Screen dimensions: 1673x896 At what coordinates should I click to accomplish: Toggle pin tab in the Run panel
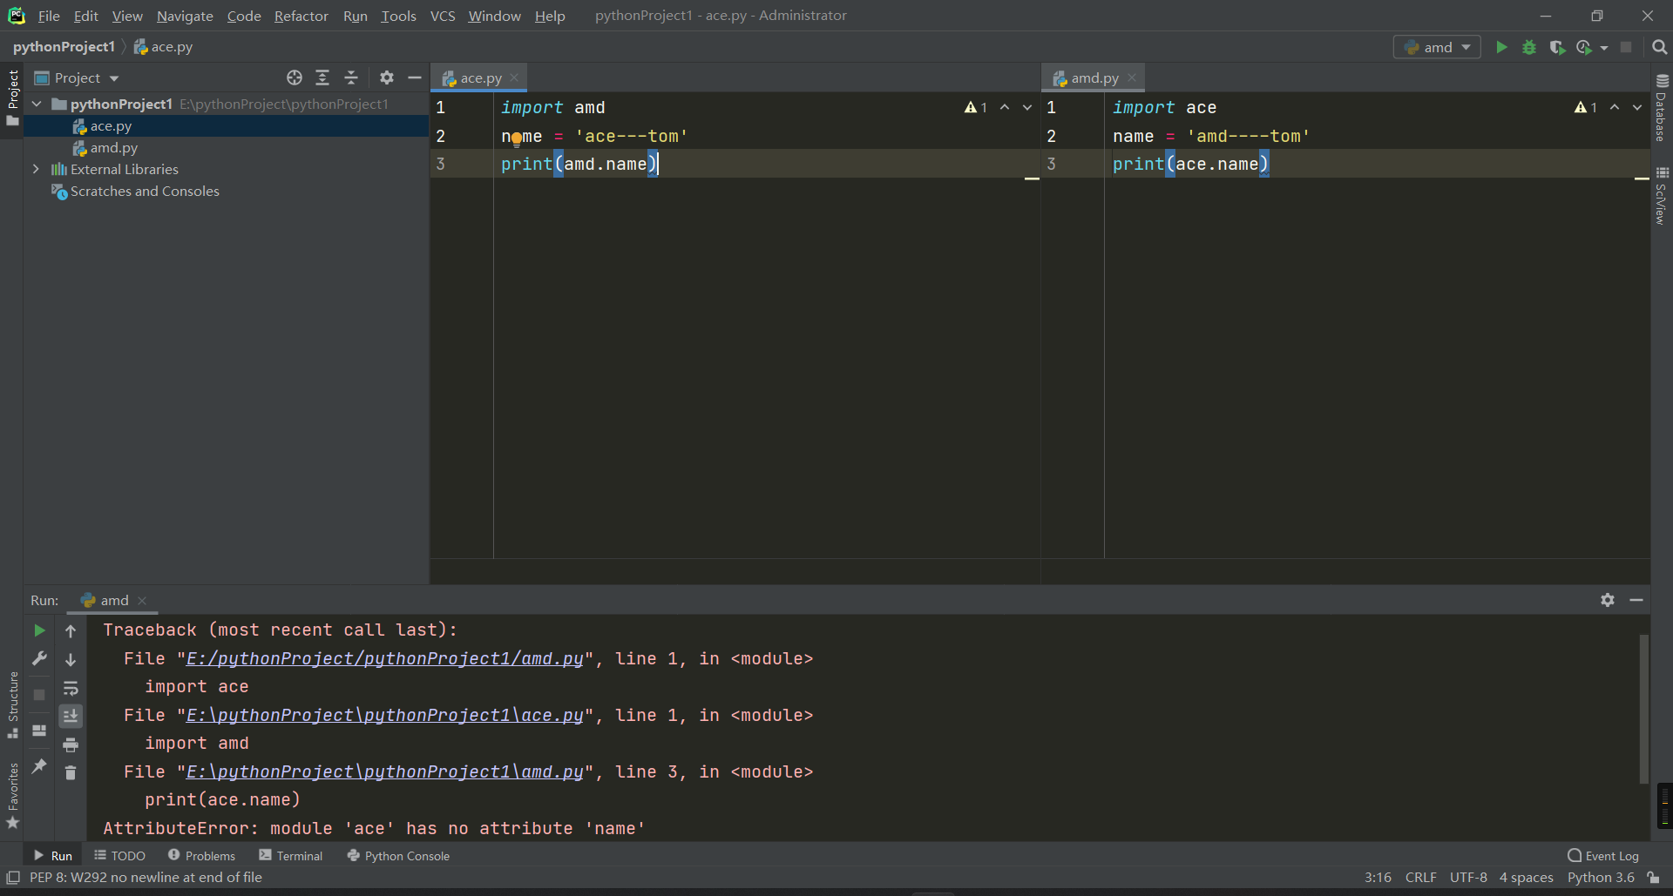point(39,766)
